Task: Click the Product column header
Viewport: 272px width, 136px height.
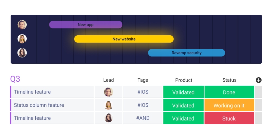Action: tap(184, 80)
